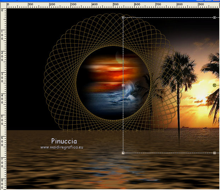Click the left-middle edge handle of the selection box
The height and width of the screenshot is (190, 220).
[123, 85]
